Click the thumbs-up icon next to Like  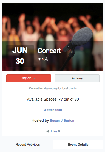48,131
